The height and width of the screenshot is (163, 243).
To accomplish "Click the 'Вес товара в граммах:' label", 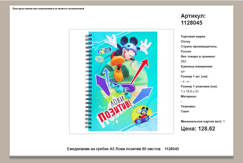I will tap(198, 57).
